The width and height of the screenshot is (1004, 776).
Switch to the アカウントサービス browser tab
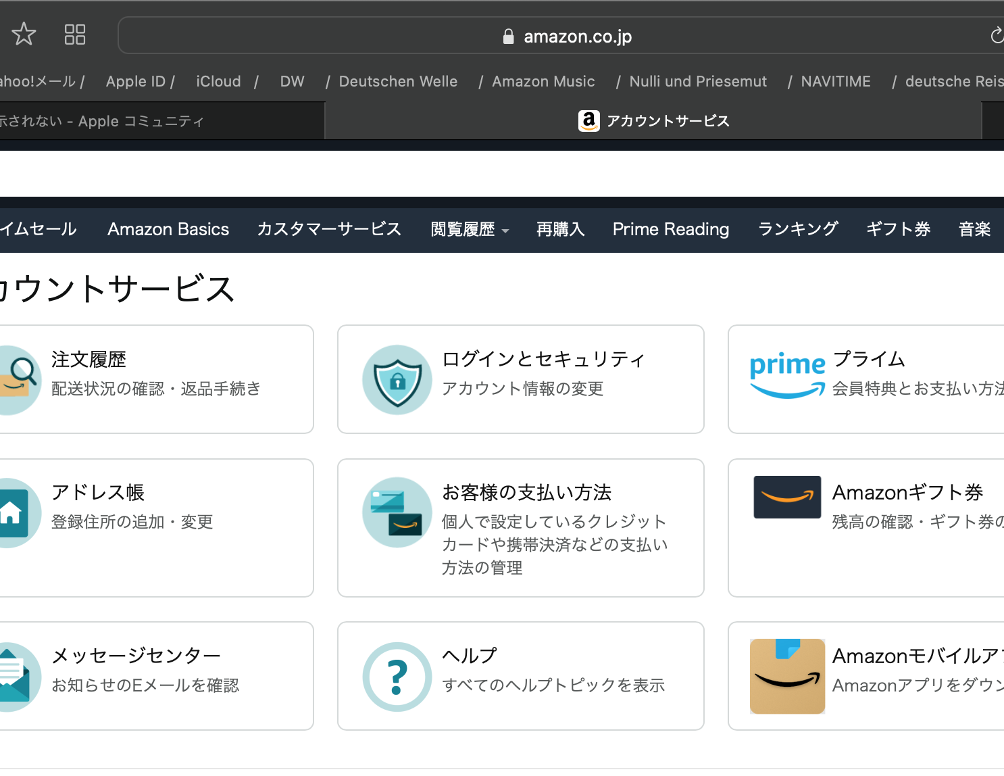653,121
